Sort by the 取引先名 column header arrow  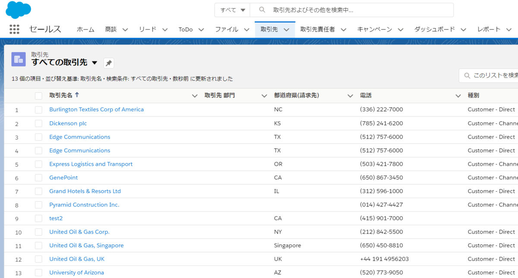click(x=77, y=95)
